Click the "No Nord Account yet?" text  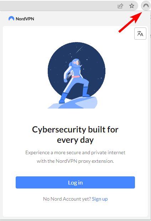67,199
